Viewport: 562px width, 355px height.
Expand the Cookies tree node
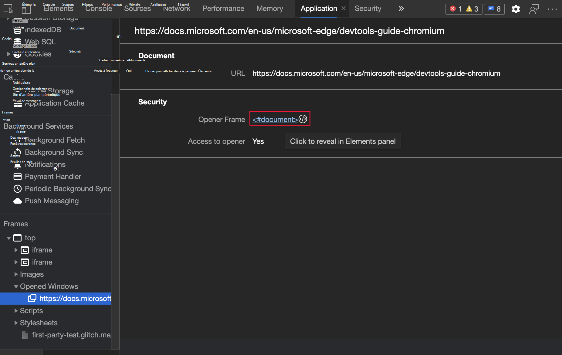9,54
